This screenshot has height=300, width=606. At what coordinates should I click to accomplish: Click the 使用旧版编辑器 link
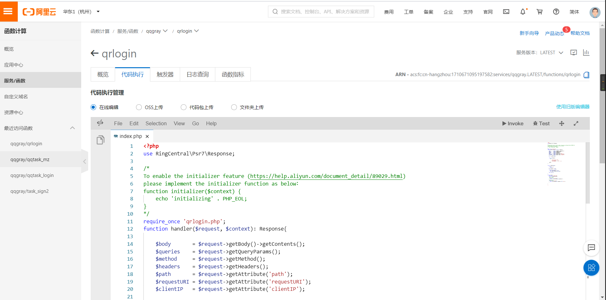tap(573, 107)
